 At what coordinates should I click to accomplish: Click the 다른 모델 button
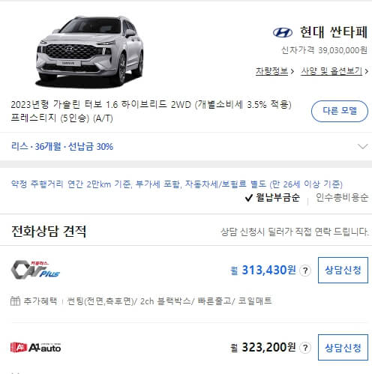(340, 111)
